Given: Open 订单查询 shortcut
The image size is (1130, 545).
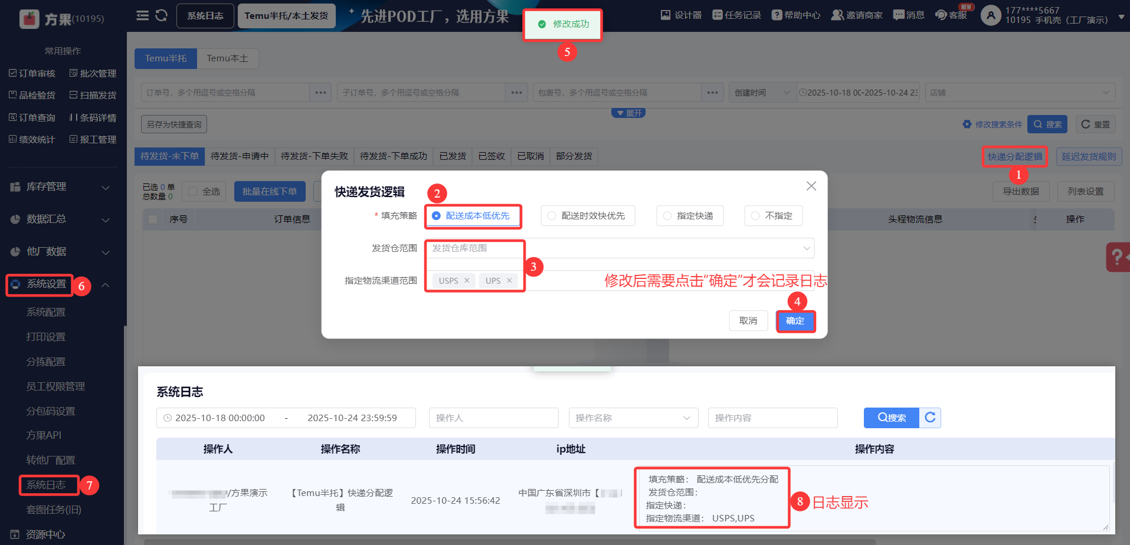Looking at the screenshot, I should click(32, 117).
